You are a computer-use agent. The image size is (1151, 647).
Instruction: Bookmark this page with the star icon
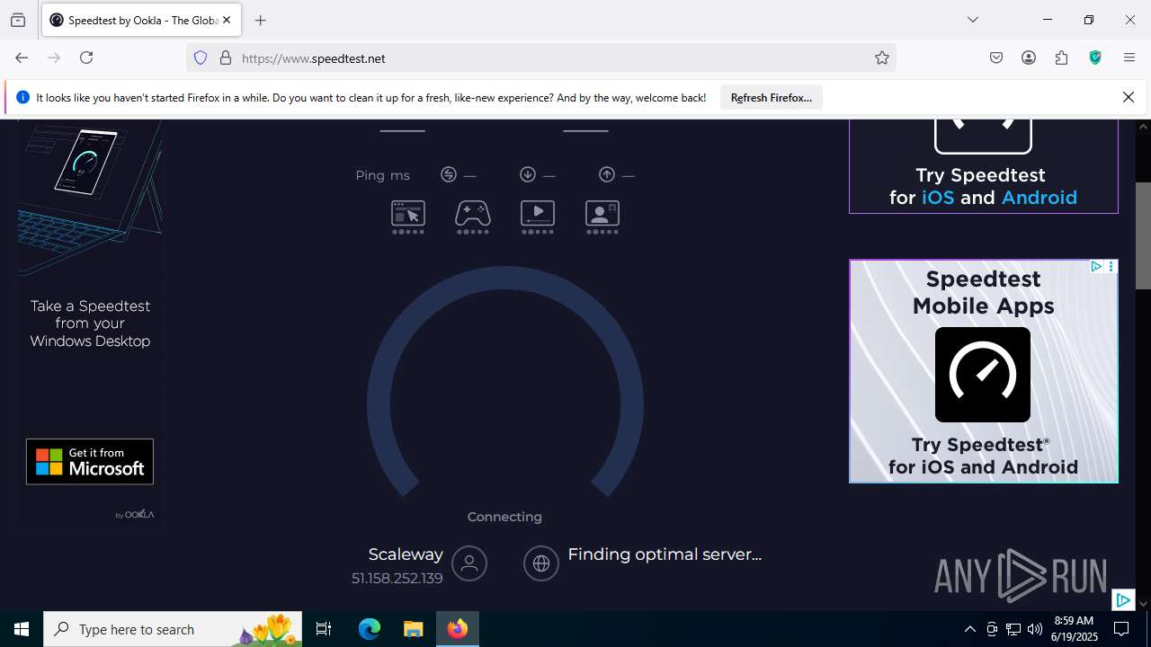click(882, 58)
